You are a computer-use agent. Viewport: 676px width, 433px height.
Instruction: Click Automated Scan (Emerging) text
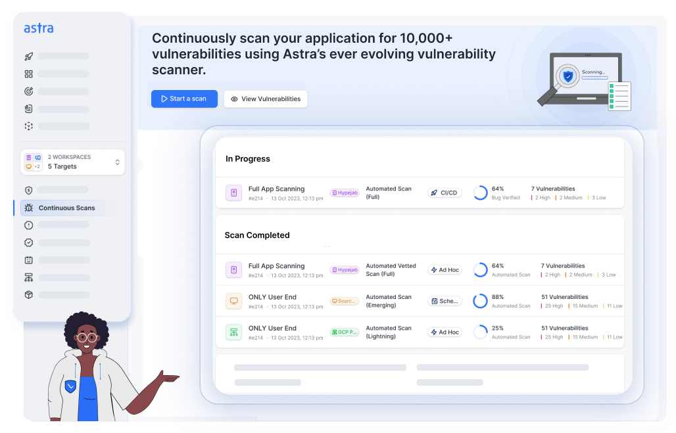389,301
